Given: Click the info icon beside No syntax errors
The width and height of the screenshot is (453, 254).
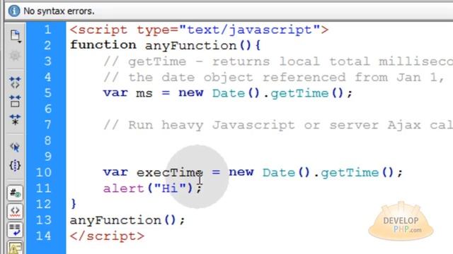Looking at the screenshot, I should click(x=14, y=11).
